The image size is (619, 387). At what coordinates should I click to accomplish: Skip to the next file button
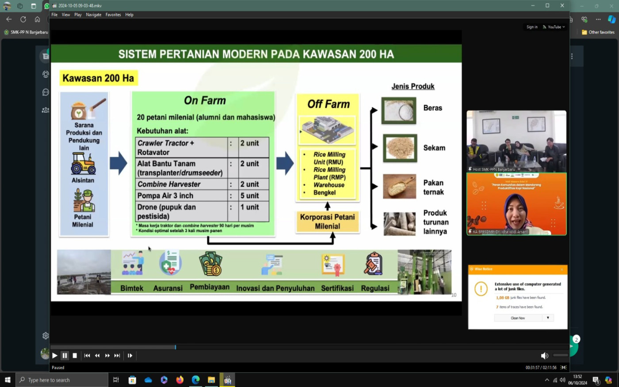pyautogui.click(x=117, y=356)
